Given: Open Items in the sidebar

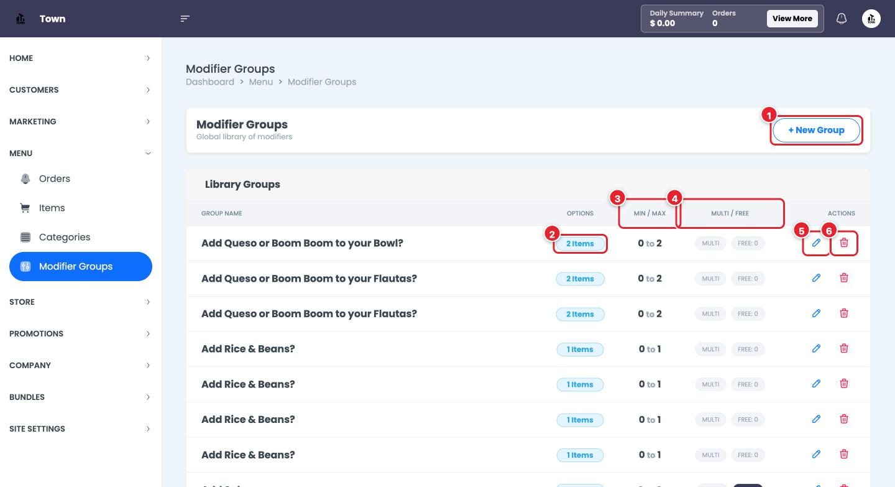Looking at the screenshot, I should [81, 208].
